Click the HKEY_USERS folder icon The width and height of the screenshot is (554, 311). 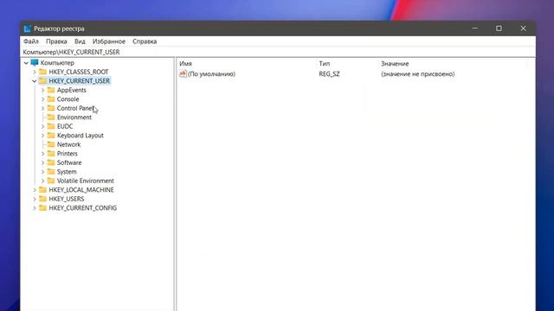42,199
